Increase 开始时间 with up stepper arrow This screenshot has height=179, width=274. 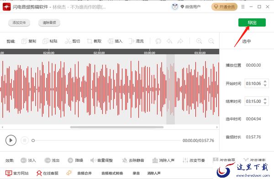[x=265, y=81]
